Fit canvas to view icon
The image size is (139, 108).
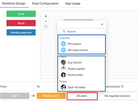coord(46,26)
